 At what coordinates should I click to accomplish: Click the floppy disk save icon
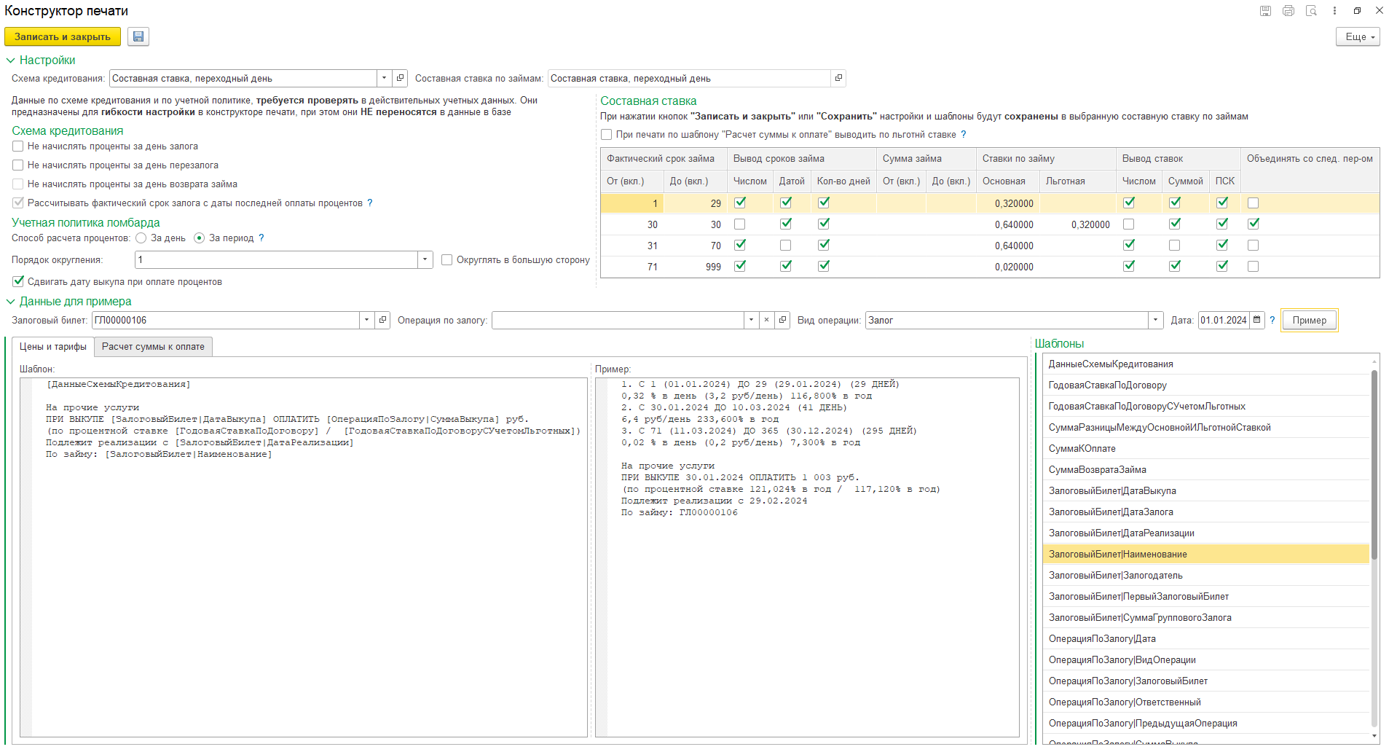coord(138,36)
